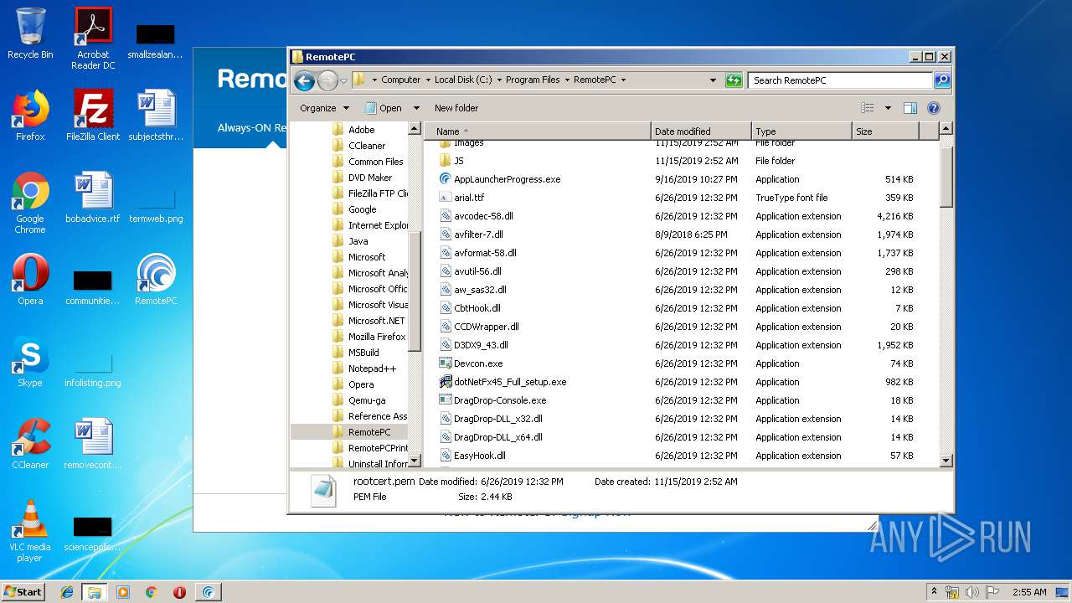This screenshot has height=603, width=1072.
Task: Open Internet Explorer taskbar icon
Action: (x=67, y=592)
